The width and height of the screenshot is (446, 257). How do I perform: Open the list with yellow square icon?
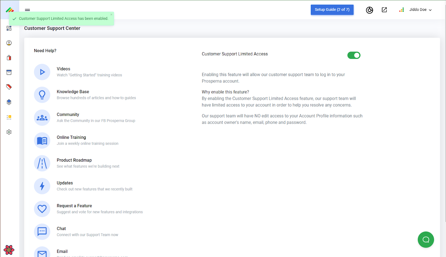(9, 117)
